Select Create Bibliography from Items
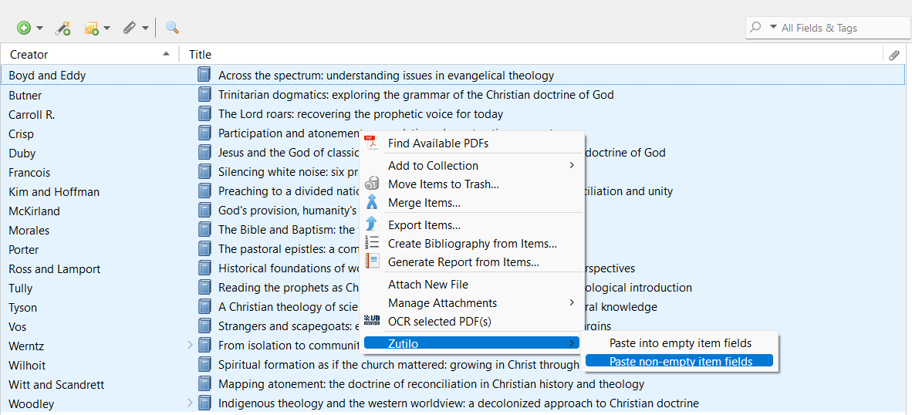Viewport: 912px width, 415px height. tap(472, 244)
